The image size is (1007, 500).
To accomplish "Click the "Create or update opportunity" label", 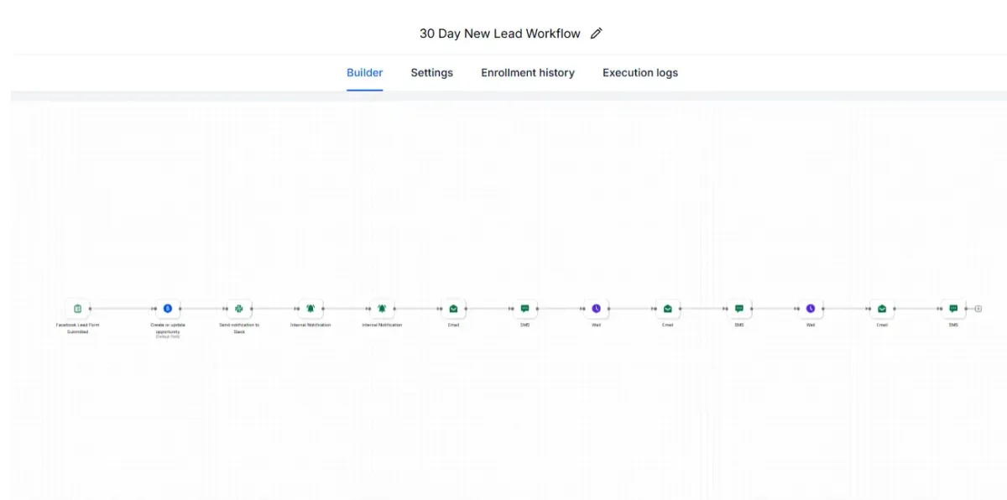I will [168, 328].
